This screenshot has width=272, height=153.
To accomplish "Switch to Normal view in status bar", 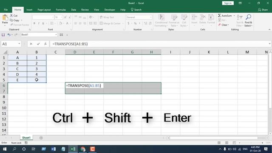I will [219, 143].
